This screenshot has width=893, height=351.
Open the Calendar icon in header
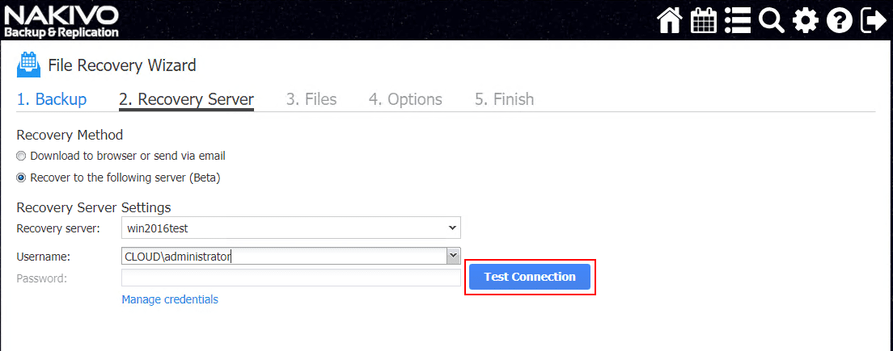[704, 20]
